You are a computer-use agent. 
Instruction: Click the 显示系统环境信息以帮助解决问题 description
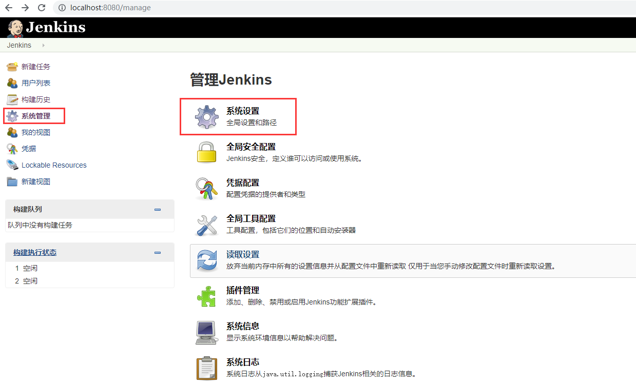point(282,338)
